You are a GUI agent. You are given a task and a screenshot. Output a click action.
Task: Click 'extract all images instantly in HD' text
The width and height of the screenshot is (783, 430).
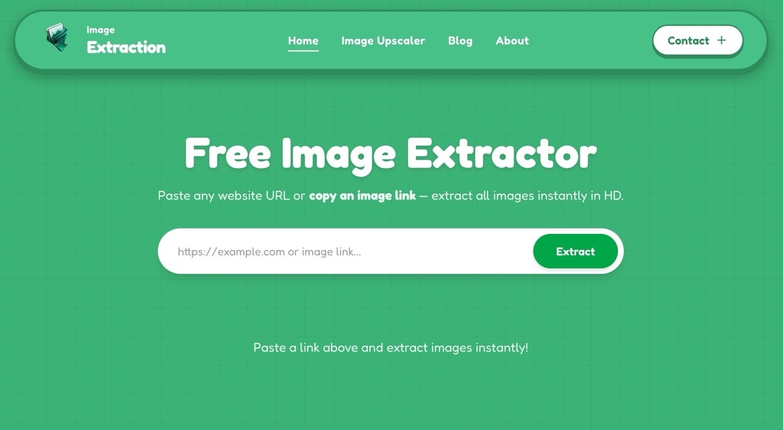click(526, 196)
